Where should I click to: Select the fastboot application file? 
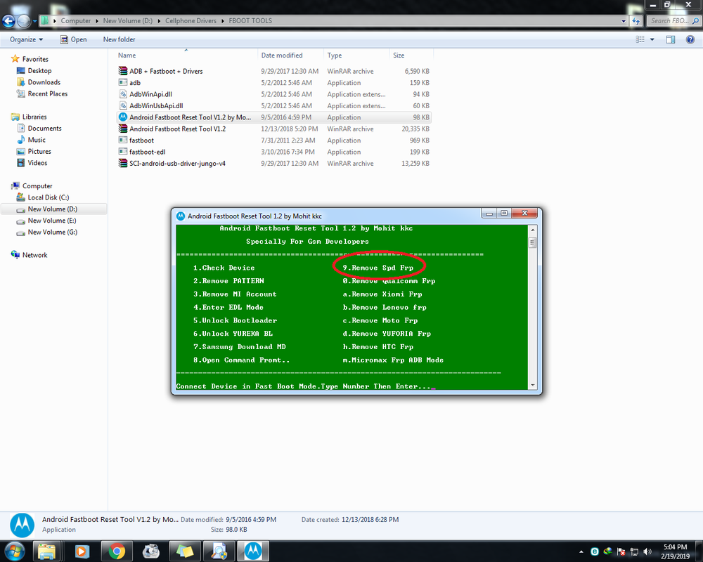coord(273,140)
